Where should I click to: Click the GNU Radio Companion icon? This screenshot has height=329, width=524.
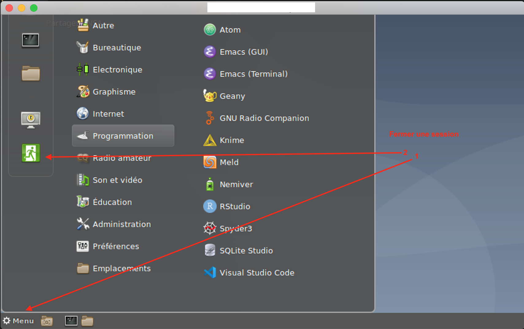(x=210, y=118)
